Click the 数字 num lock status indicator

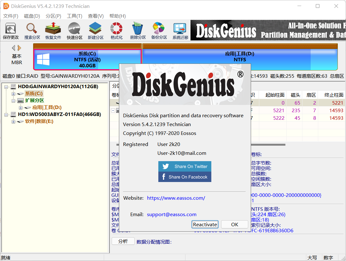[328, 258]
